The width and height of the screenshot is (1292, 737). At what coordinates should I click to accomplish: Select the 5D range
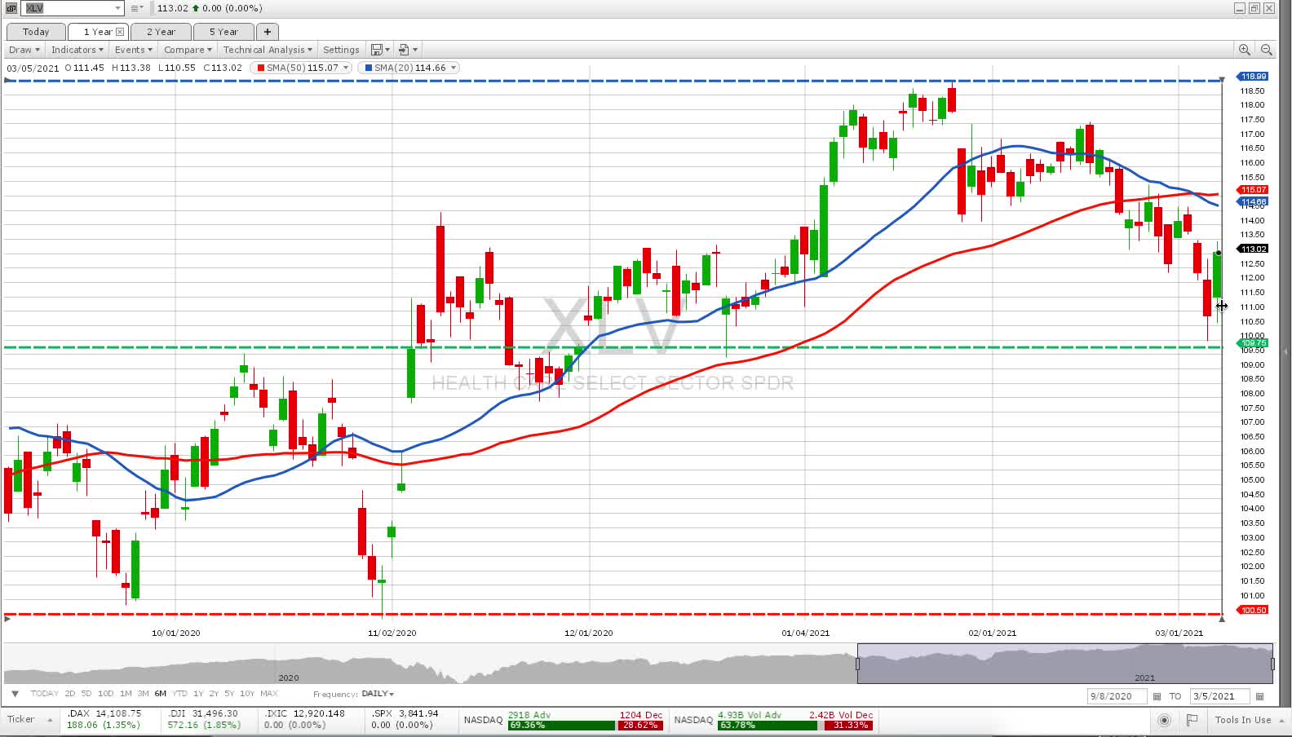pos(86,694)
